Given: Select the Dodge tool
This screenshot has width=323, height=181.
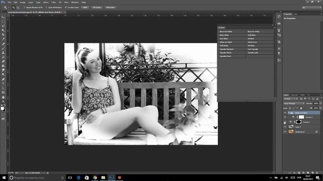Looking at the screenshot, I should (3, 75).
